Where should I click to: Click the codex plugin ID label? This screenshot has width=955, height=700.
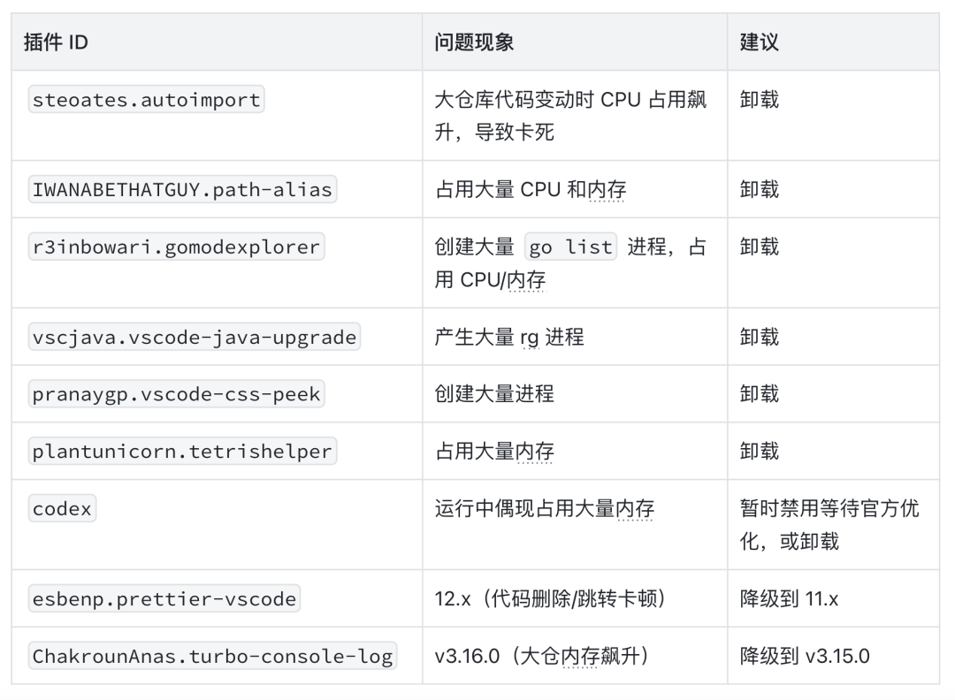62,509
